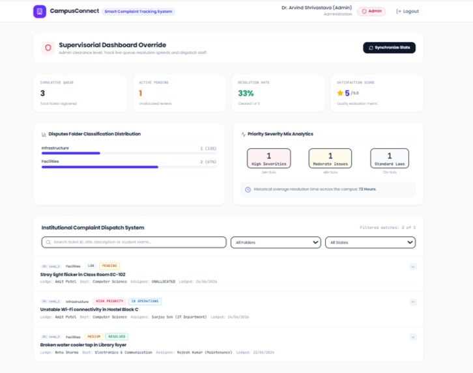Screen dimensions: 473x373
Task: Select the Standard Lows card
Action: (390, 158)
